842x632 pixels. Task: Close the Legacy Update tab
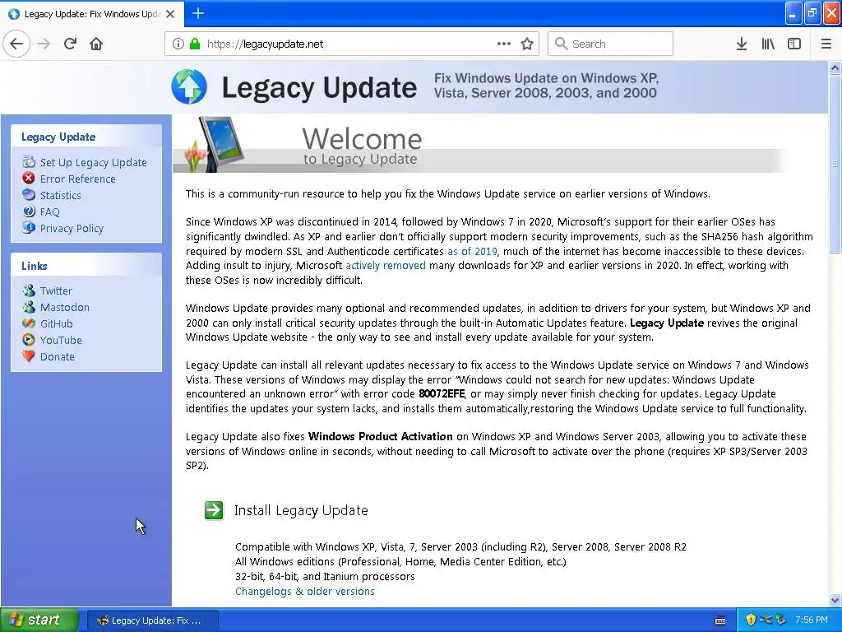click(x=170, y=14)
